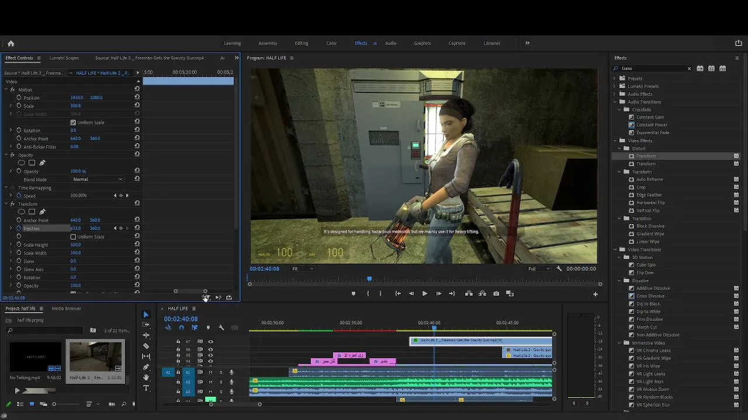Image resolution: width=748 pixels, height=420 pixels.
Task: Toggle animation stopwatch for Transform Position
Action: [19, 228]
